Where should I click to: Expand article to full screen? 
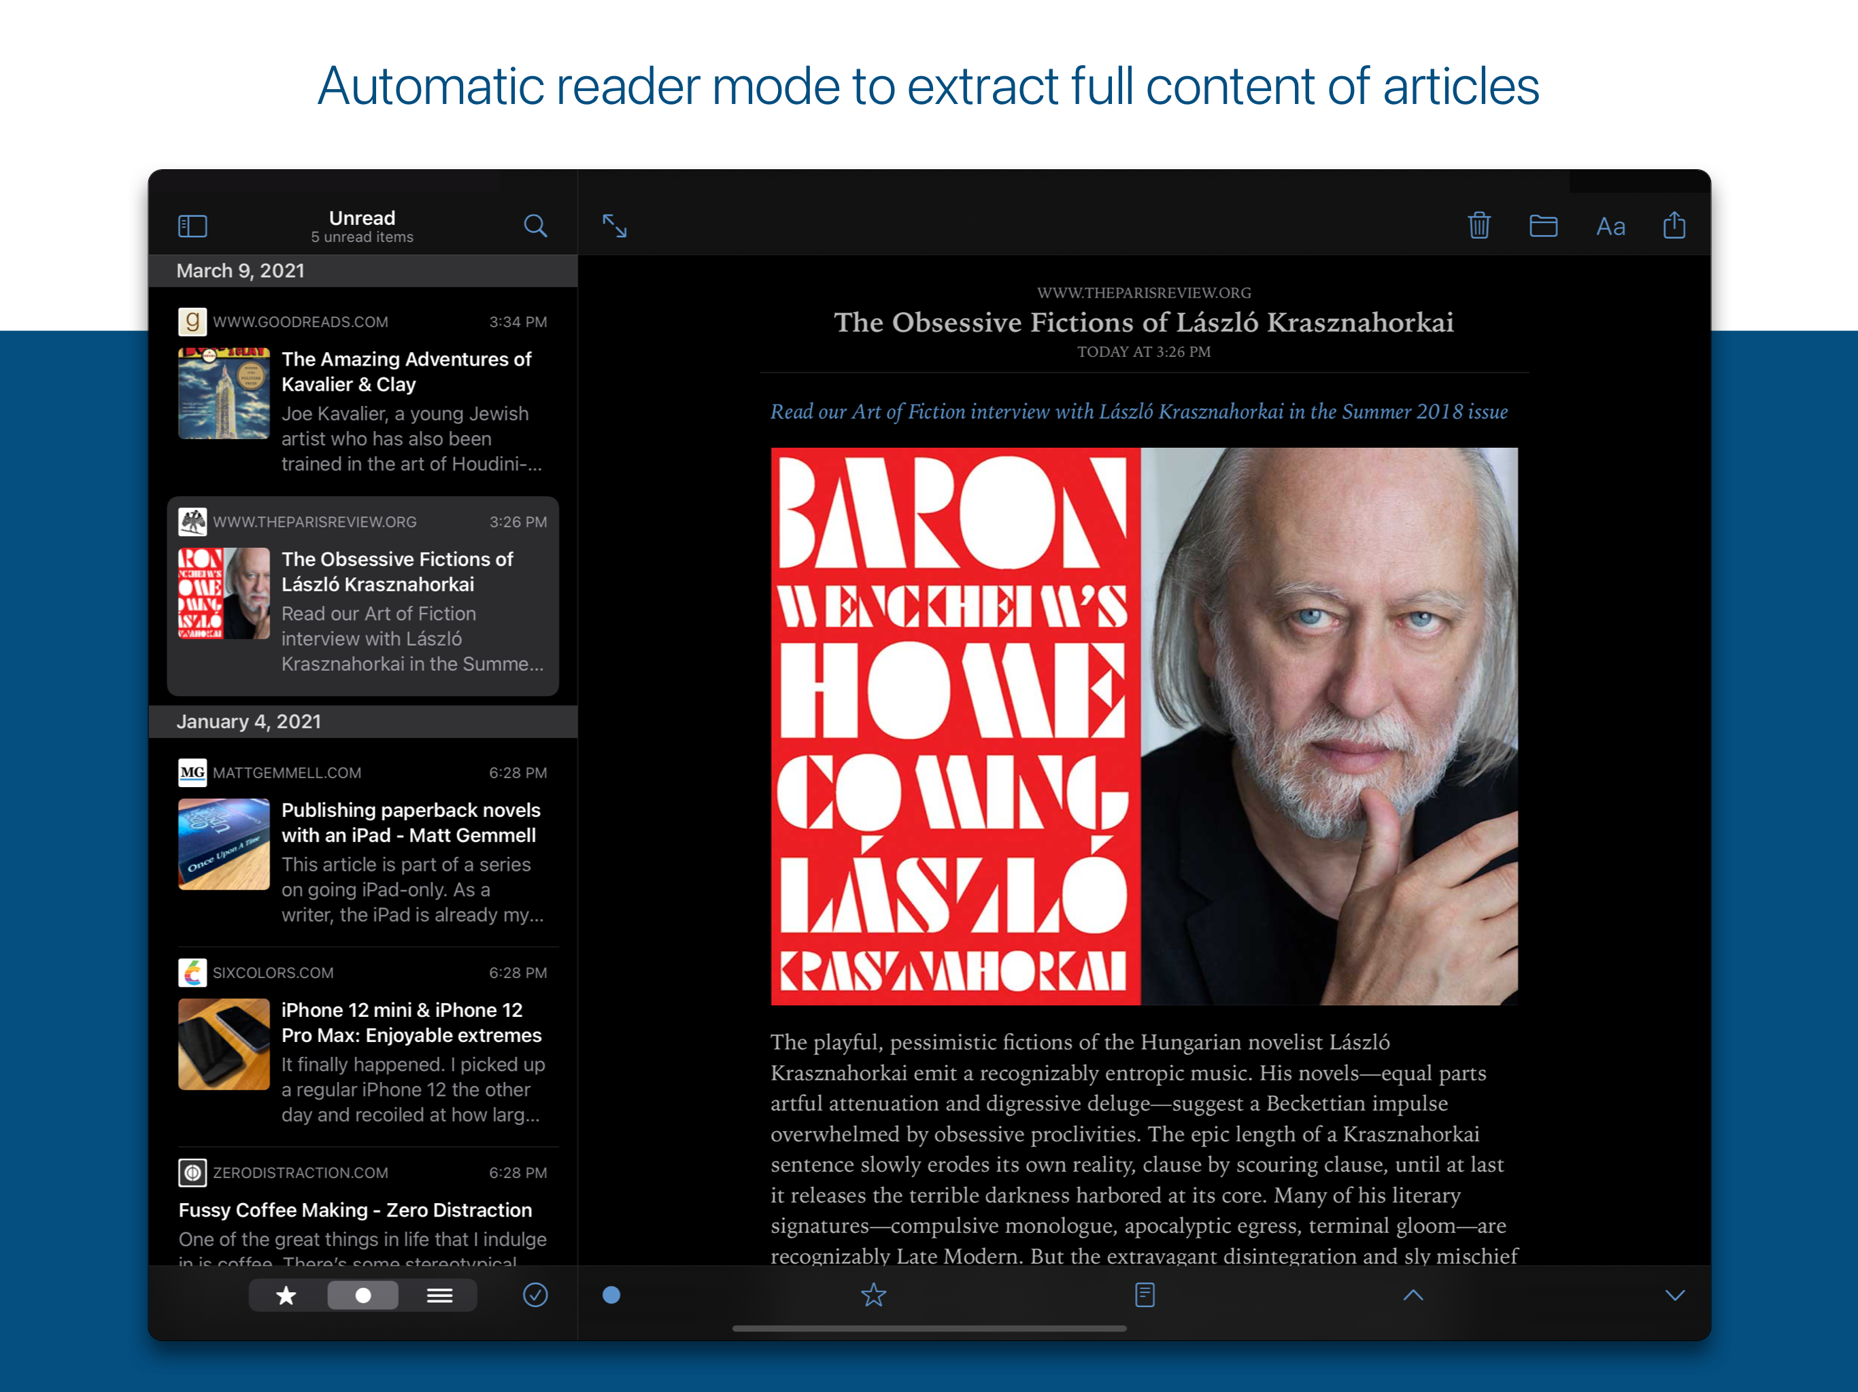[615, 226]
